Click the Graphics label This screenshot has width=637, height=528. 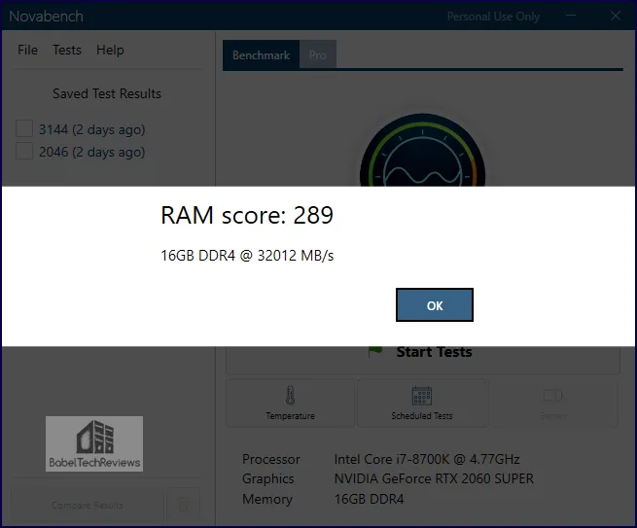coord(268,478)
